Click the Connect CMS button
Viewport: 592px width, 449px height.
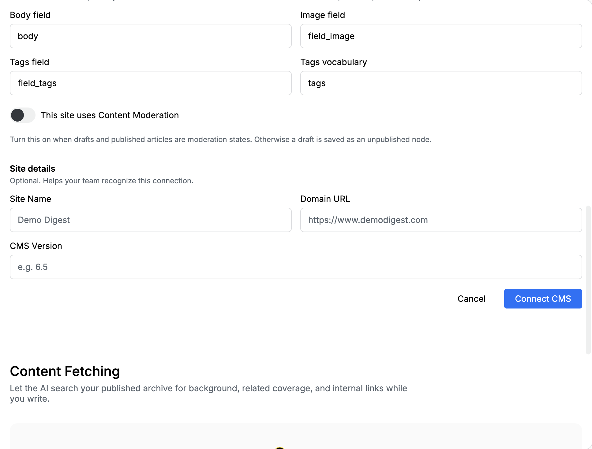[543, 299]
